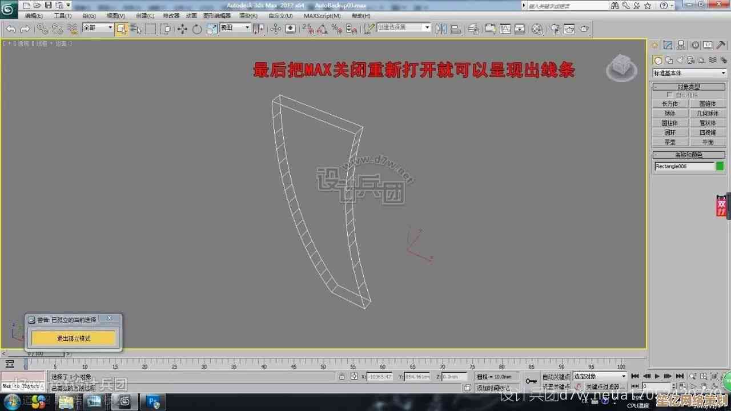Open the 编辑(E) menu
Viewport: 731px width, 411px height.
(34, 16)
